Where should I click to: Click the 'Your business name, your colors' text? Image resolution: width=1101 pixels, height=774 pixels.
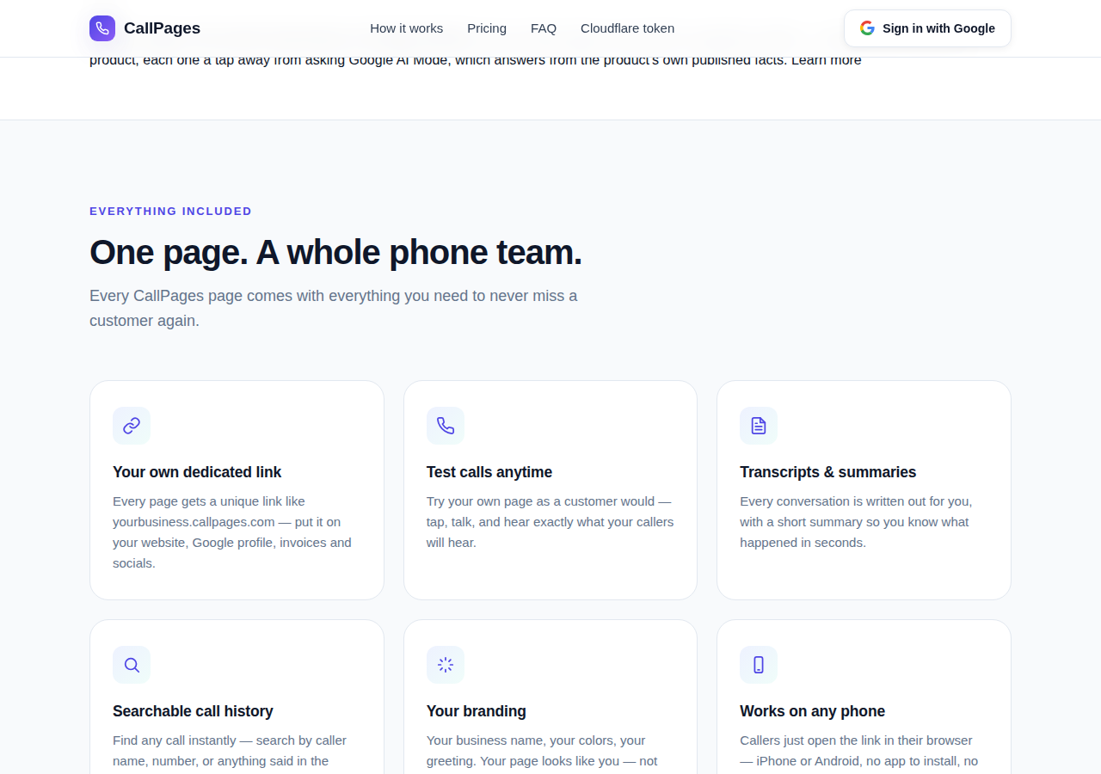click(542, 751)
